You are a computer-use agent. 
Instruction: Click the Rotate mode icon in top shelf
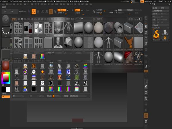click(x=47, y=12)
